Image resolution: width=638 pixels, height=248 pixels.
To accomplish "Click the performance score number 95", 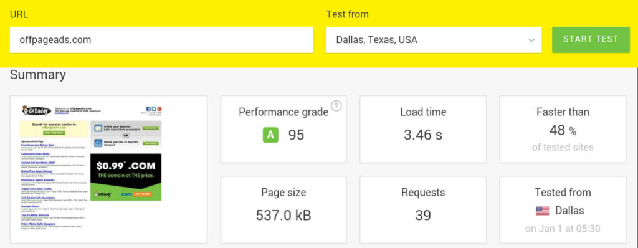I will click(296, 135).
